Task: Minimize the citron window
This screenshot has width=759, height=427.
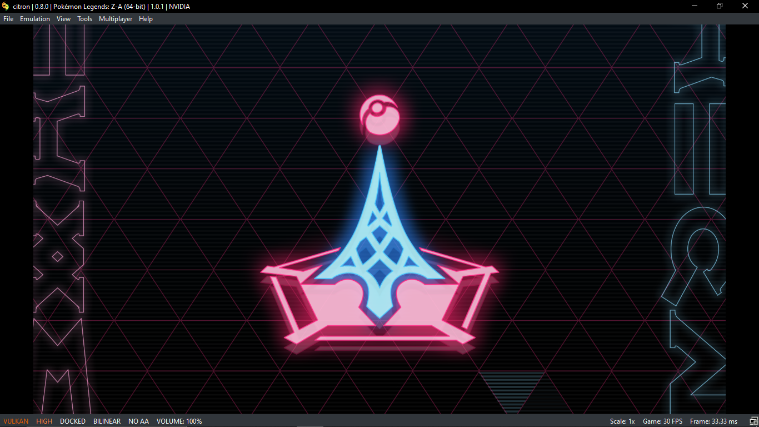Action: point(695,6)
